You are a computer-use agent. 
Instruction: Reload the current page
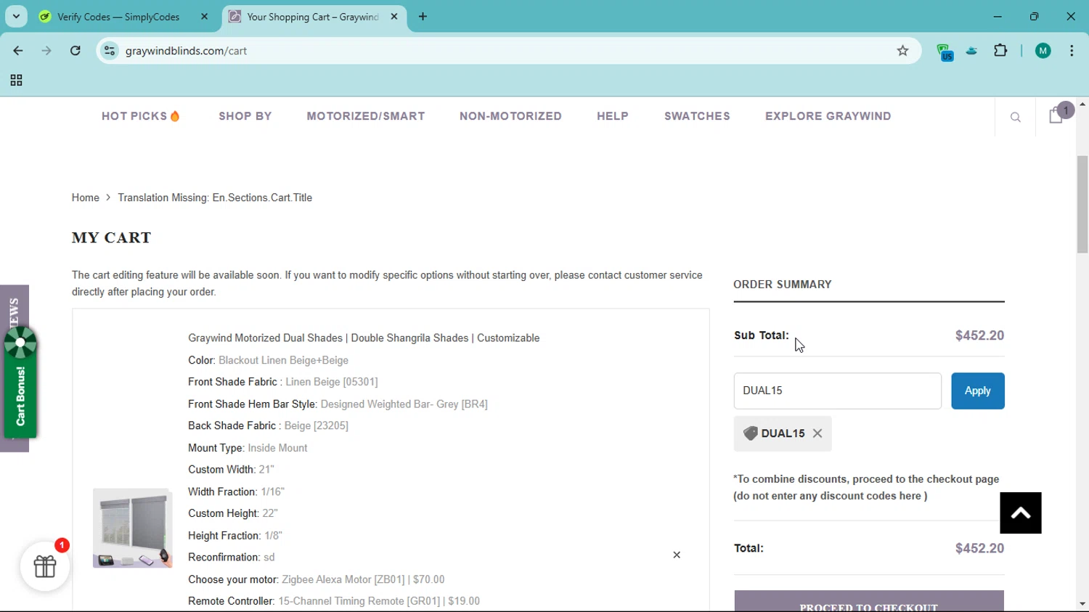76,51
